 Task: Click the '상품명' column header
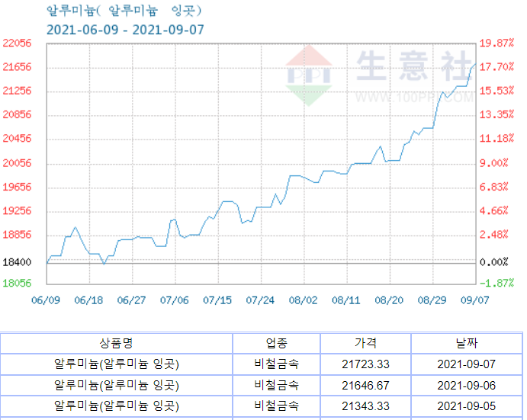(x=116, y=343)
